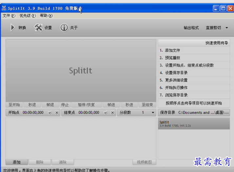Click the 停止 playback button
Image resolution: width=234 pixels, height=172 pixels.
65,105
